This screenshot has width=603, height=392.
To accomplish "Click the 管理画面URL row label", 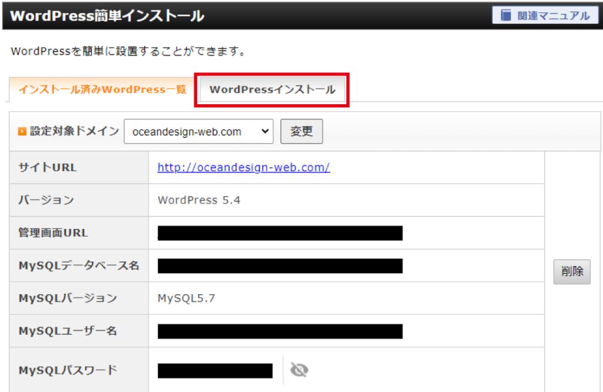I will point(53,233).
